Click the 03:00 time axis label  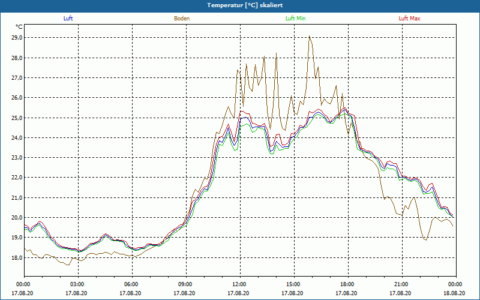tap(78, 284)
